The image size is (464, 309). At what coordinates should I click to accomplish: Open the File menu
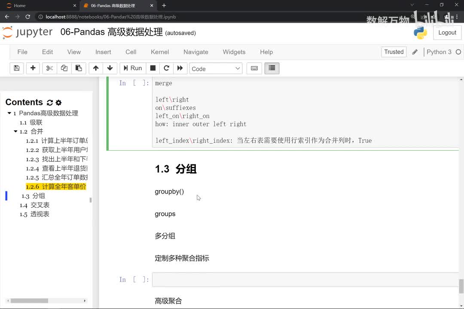click(x=22, y=52)
